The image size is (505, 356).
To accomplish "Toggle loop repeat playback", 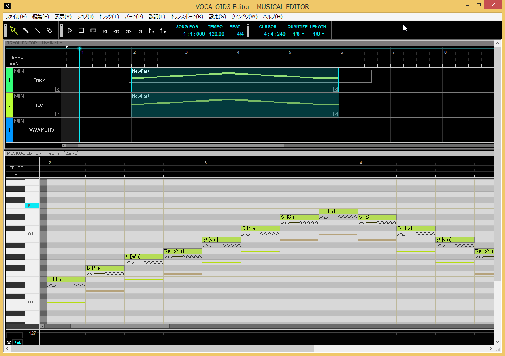I will pos(93,30).
